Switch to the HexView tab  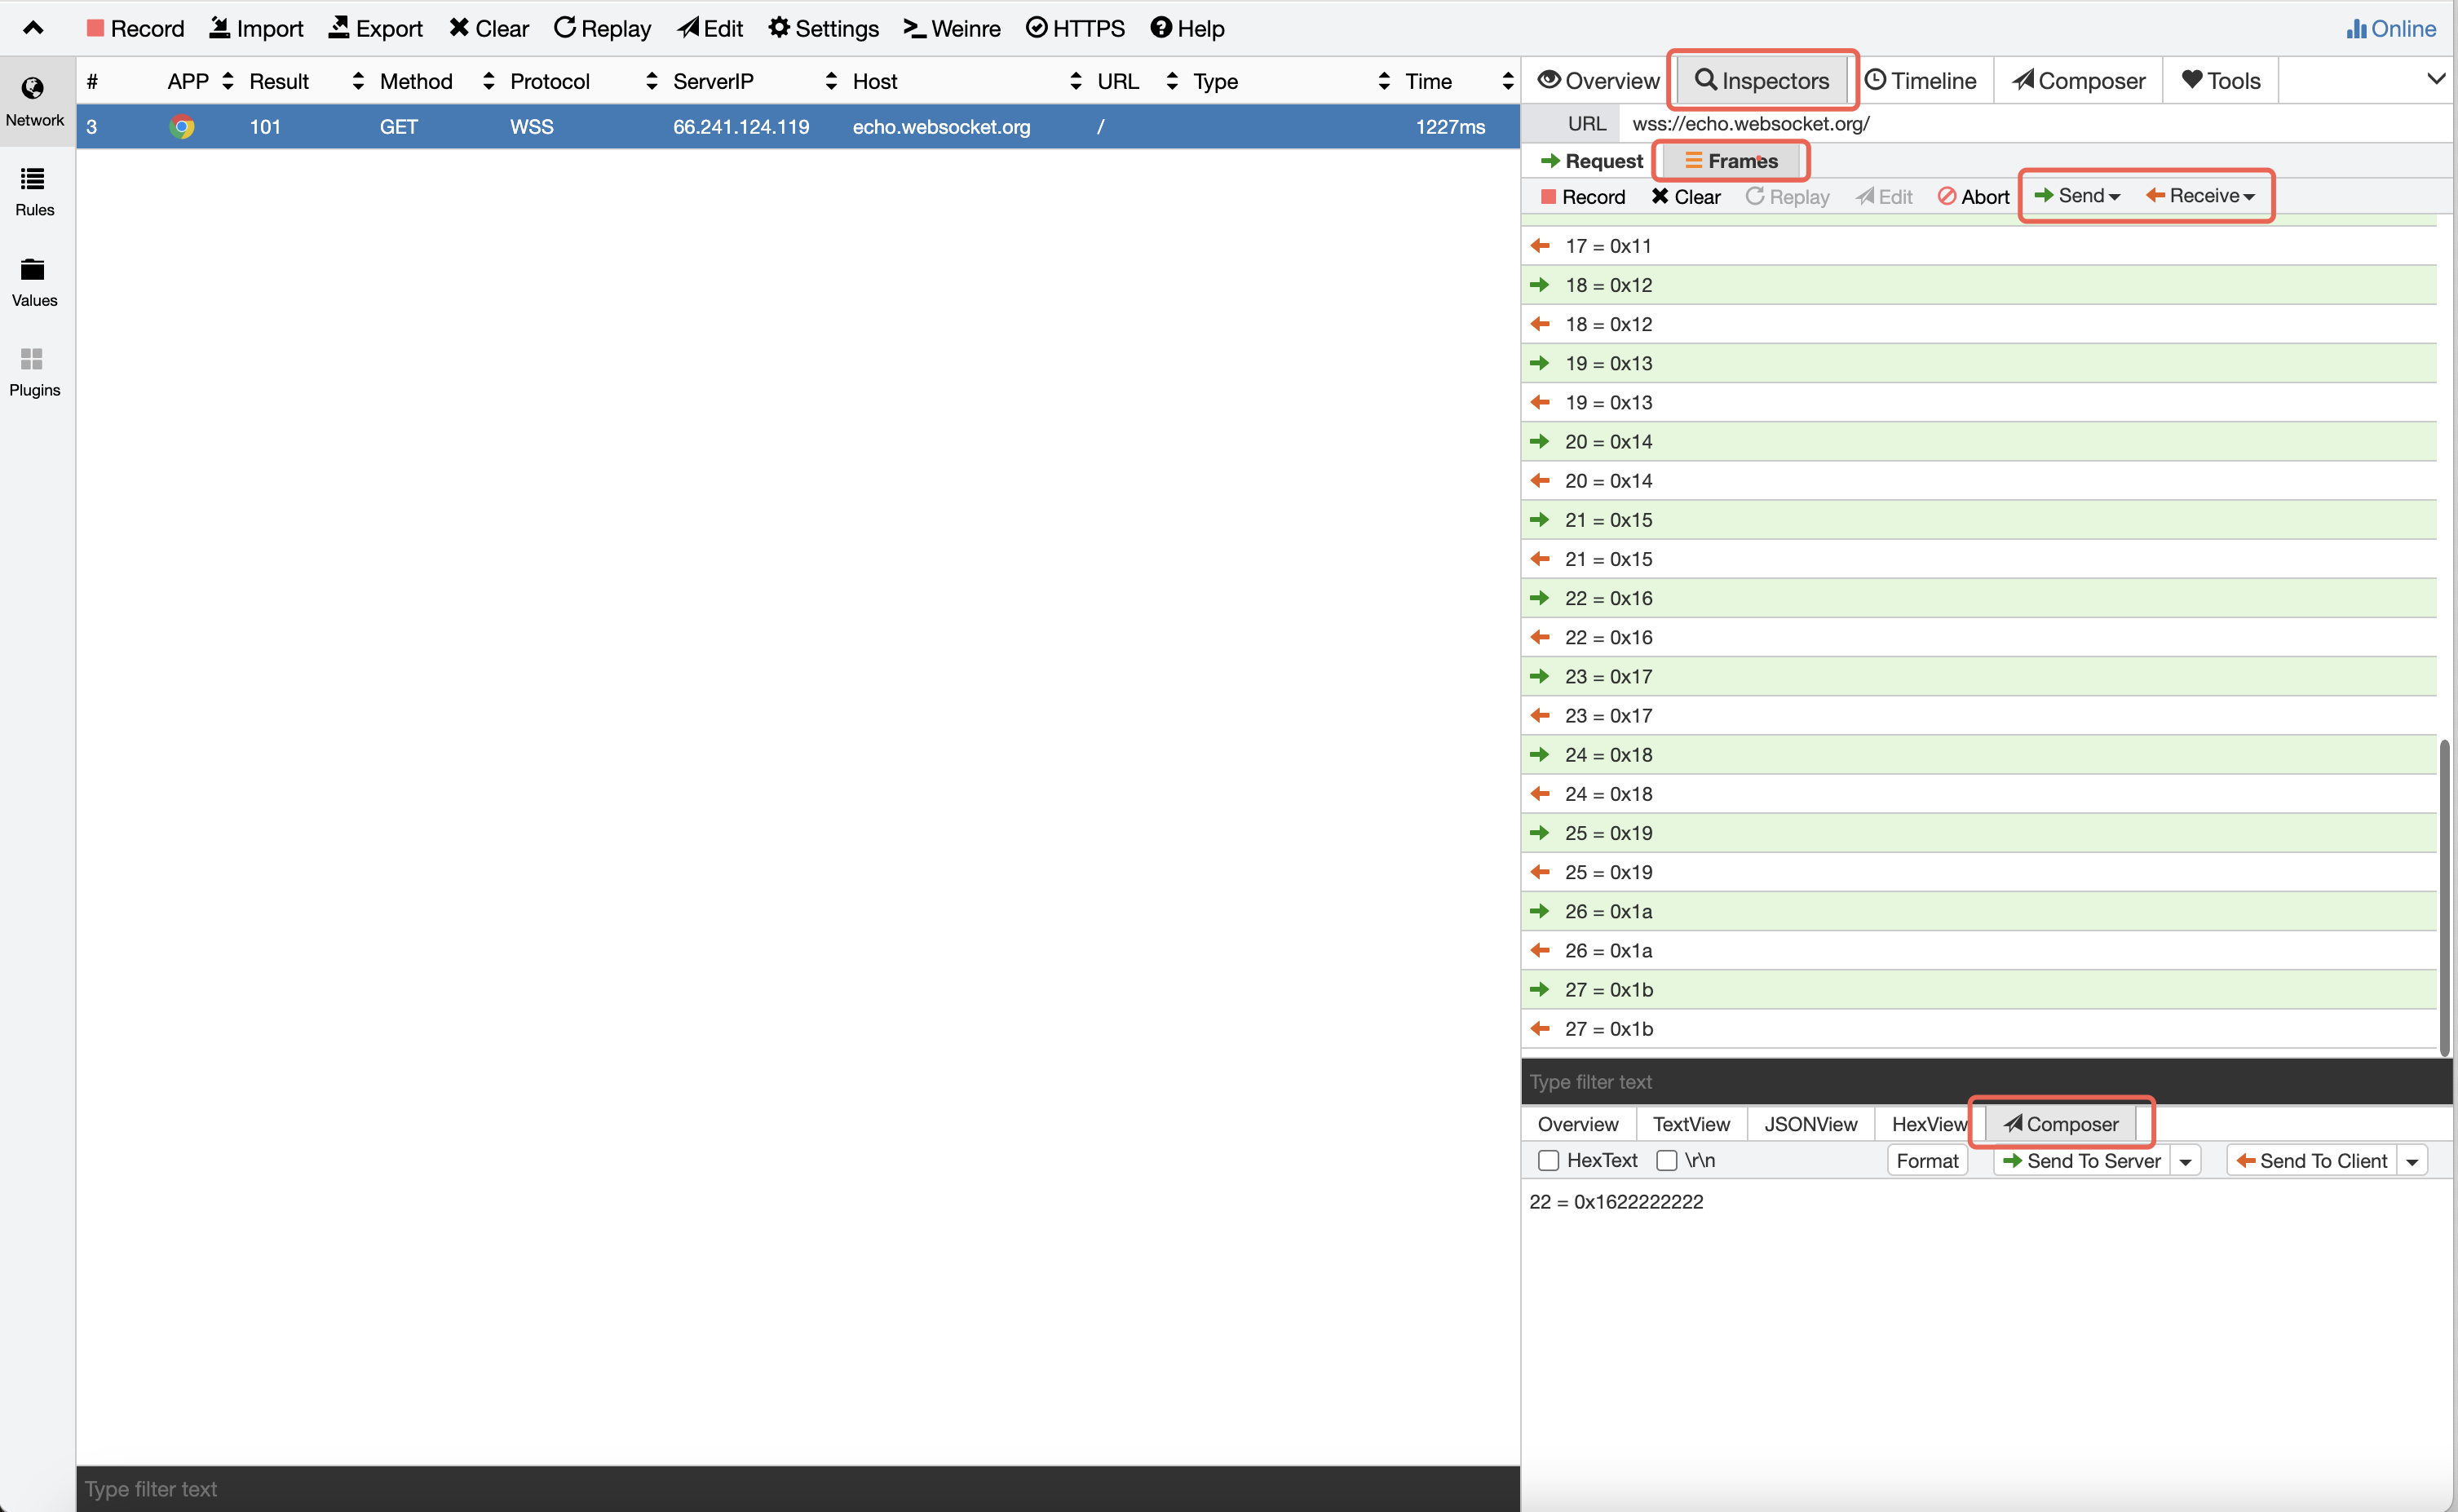point(1928,1124)
